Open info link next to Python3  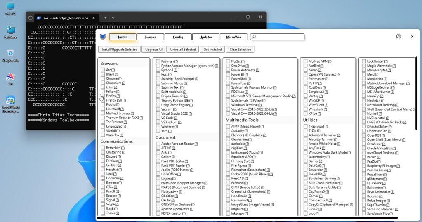[x=176, y=70]
